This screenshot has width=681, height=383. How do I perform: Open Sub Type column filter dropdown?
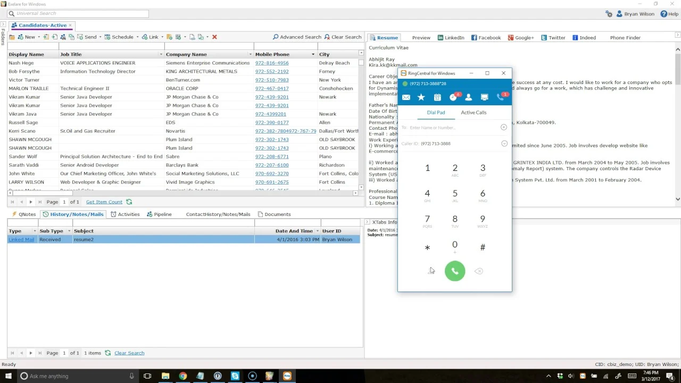[69, 231]
